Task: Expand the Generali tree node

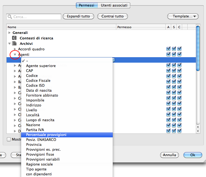Action: coord(10,33)
